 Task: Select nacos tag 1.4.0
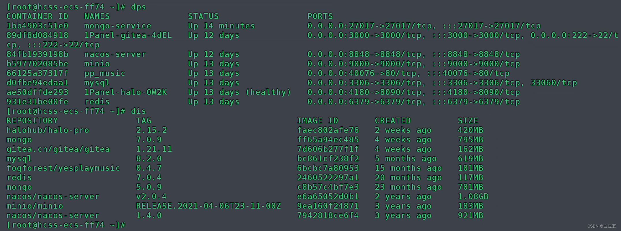click(x=149, y=215)
